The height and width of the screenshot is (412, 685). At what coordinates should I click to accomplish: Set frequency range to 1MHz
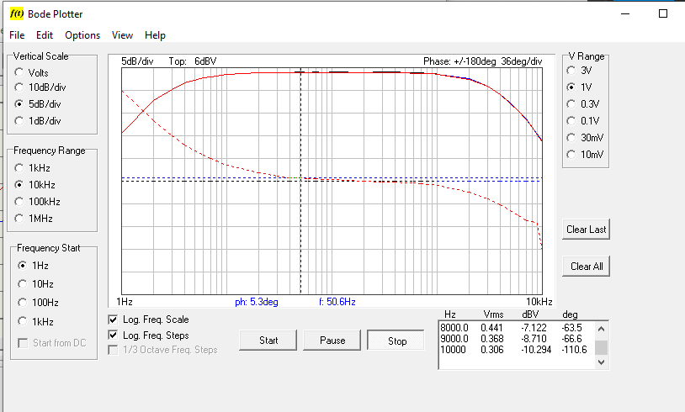coord(19,219)
